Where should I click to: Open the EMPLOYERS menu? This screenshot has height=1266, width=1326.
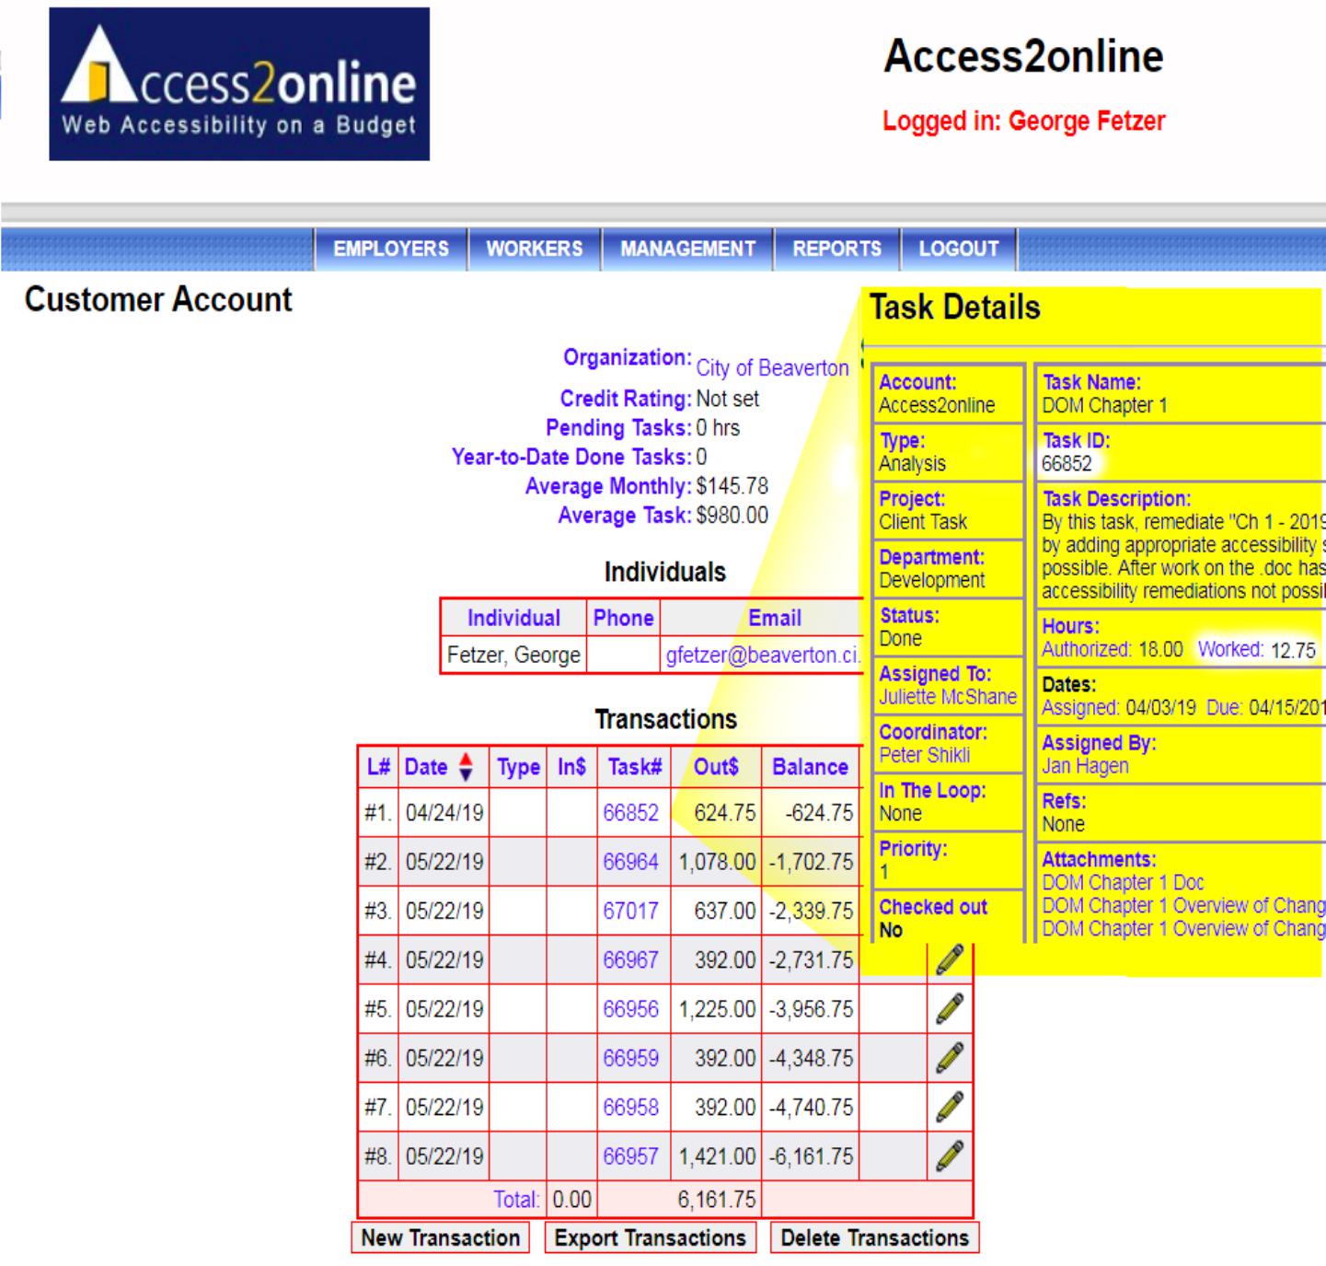(391, 249)
